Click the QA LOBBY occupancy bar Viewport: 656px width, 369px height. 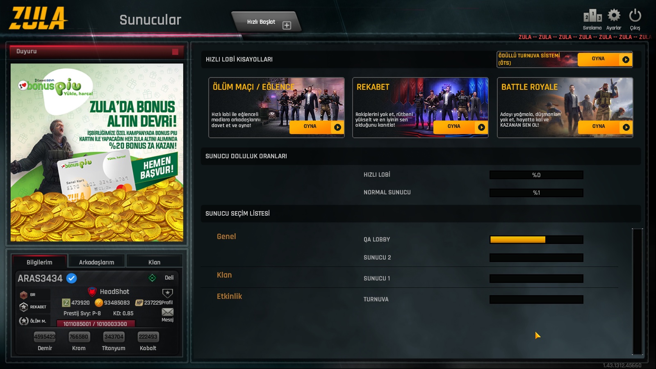536,240
